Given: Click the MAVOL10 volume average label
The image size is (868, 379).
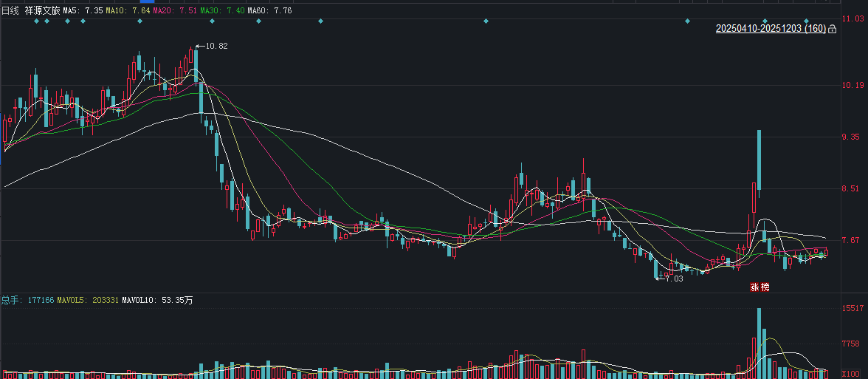Looking at the screenshot, I should pyautogui.click(x=157, y=301).
